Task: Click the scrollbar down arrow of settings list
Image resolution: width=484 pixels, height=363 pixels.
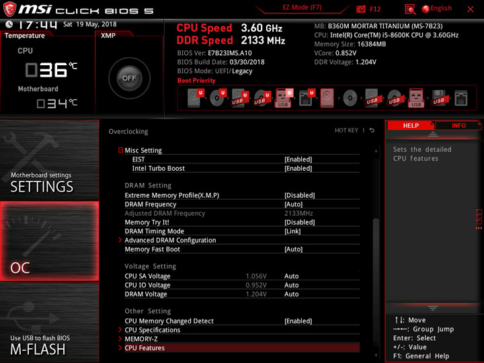Action: click(376, 356)
